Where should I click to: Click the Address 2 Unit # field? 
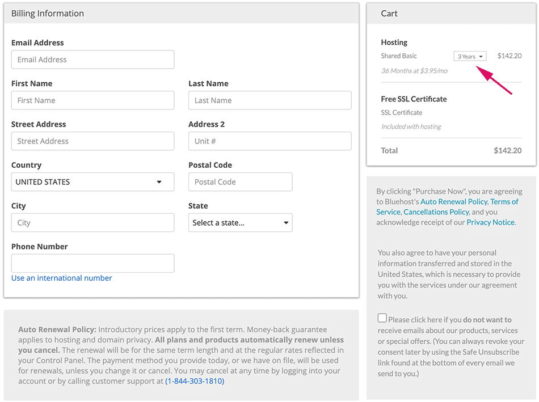click(x=269, y=141)
